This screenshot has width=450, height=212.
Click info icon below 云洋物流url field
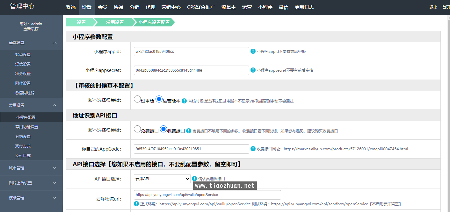coord(136,204)
